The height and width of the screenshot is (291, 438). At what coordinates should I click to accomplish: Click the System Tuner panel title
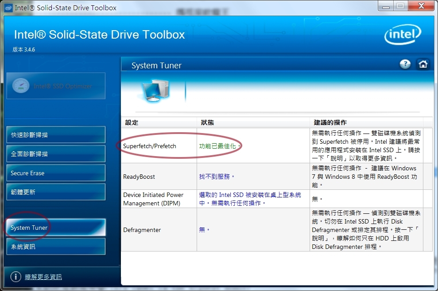pyautogui.click(x=156, y=66)
